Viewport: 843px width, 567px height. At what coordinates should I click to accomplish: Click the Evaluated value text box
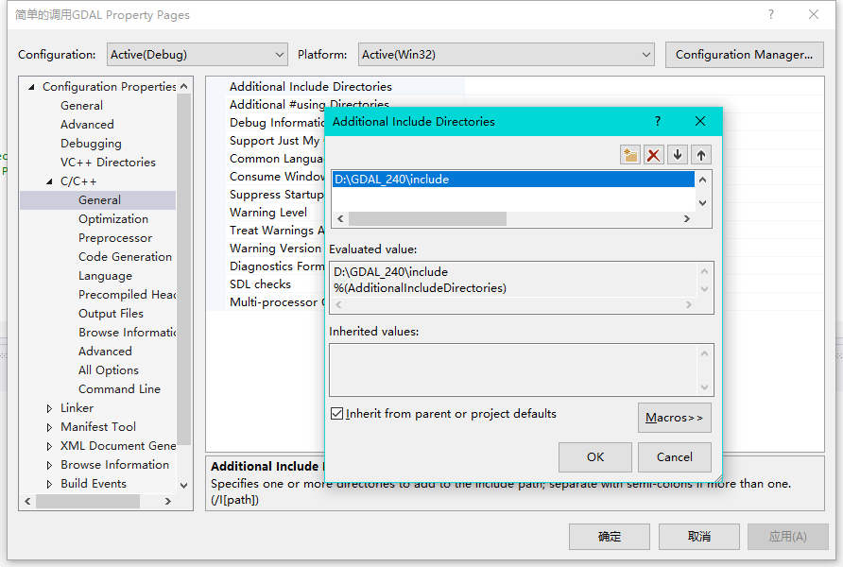pyautogui.click(x=522, y=287)
